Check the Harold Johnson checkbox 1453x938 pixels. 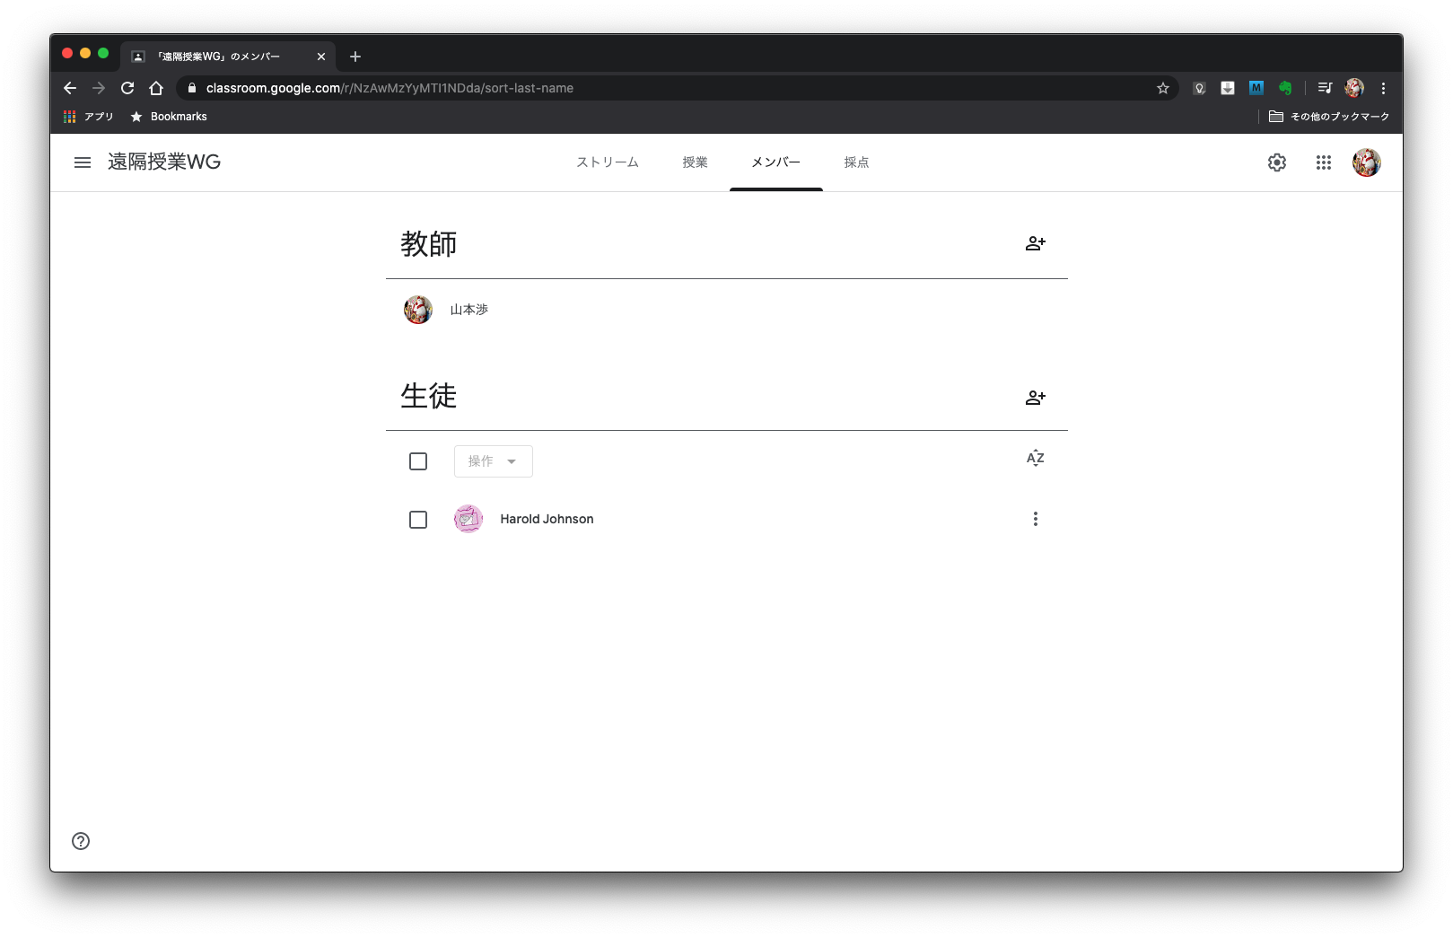click(x=418, y=520)
